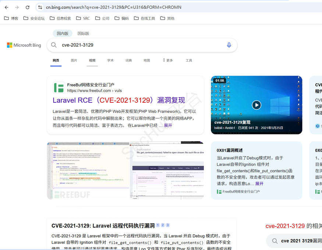This screenshot has height=250, width=322.
Task: Switch to 国际版 search
Action: 84,33
